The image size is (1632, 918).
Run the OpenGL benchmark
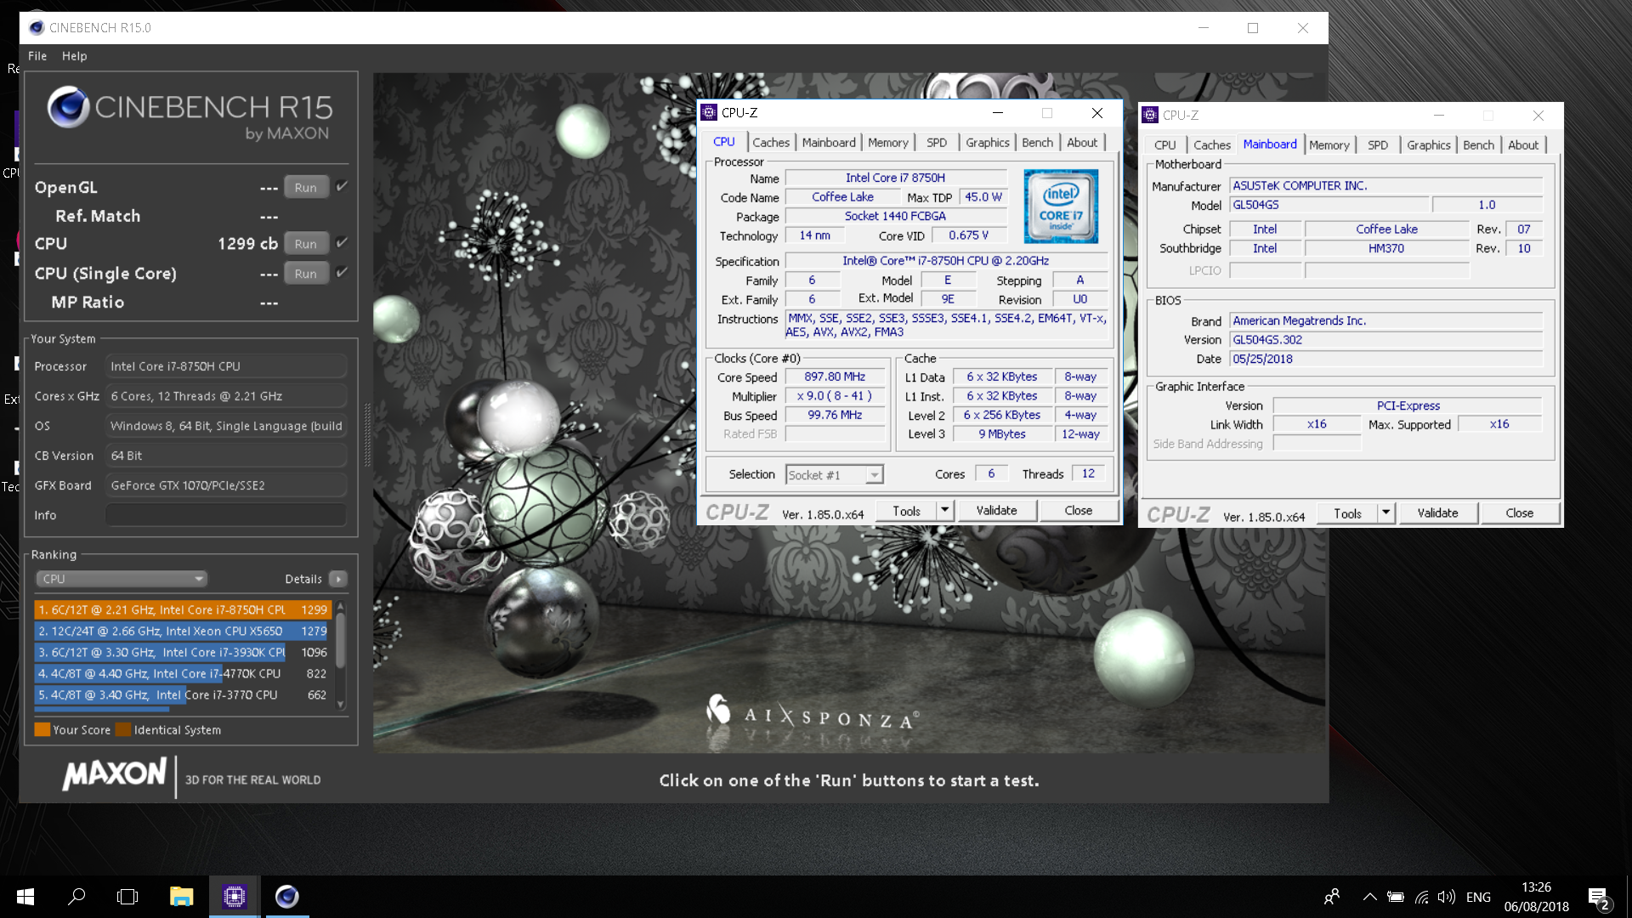pyautogui.click(x=306, y=187)
